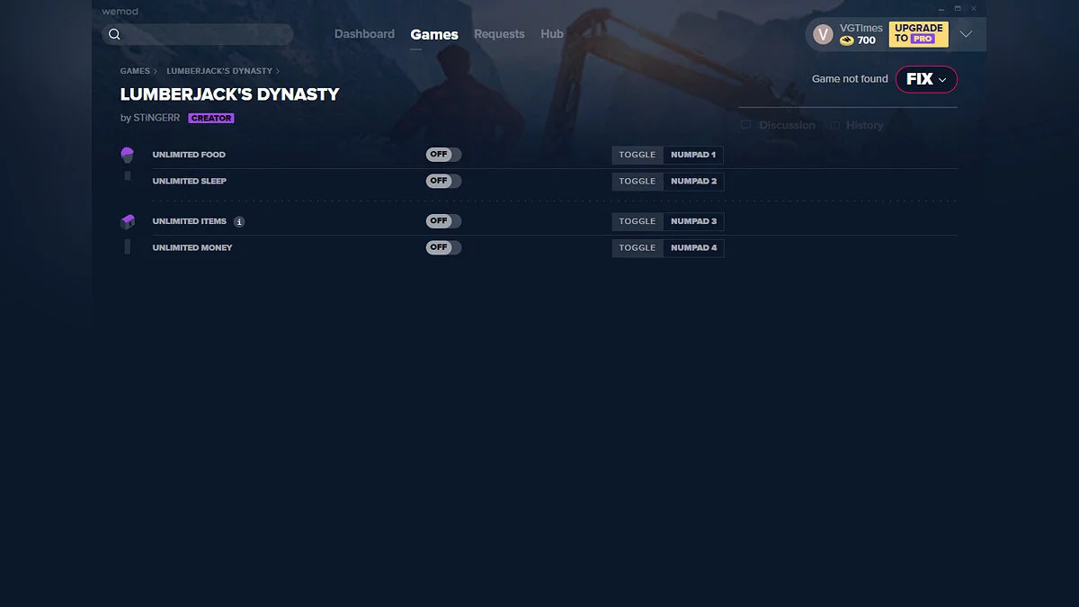1079x607 pixels.
Task: Enable Unlimited Items switch
Action: (x=443, y=221)
